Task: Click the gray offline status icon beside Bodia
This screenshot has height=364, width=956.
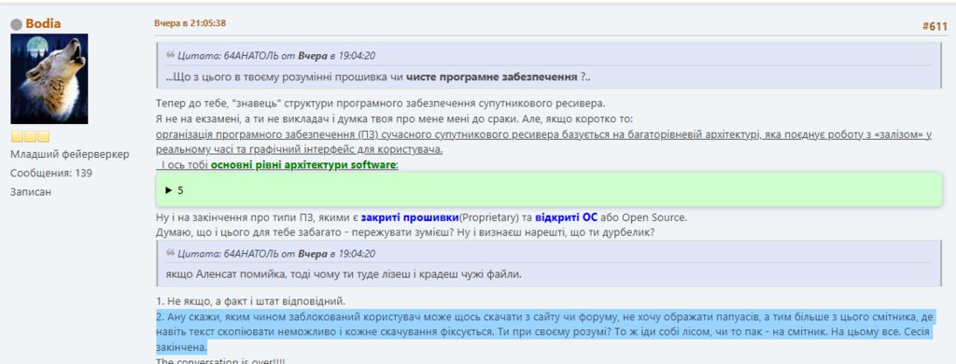Action: pos(17,24)
